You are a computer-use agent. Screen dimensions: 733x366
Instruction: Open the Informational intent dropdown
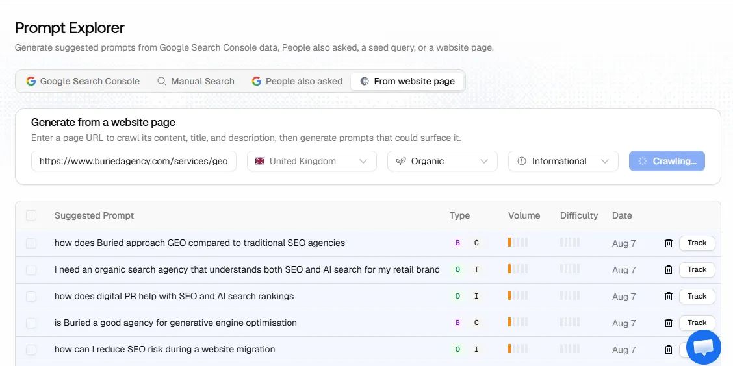[563, 161]
